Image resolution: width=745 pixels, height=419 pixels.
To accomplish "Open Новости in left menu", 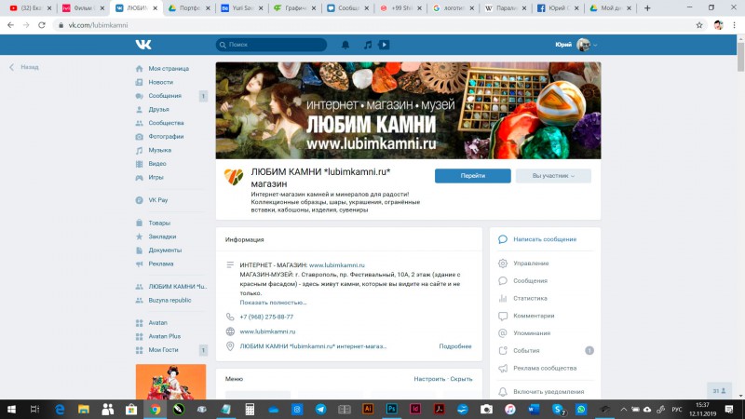I will click(x=160, y=82).
